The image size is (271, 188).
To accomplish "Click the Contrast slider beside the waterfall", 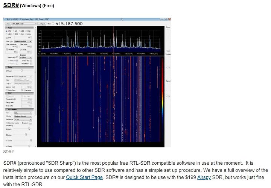I will 168,68.
